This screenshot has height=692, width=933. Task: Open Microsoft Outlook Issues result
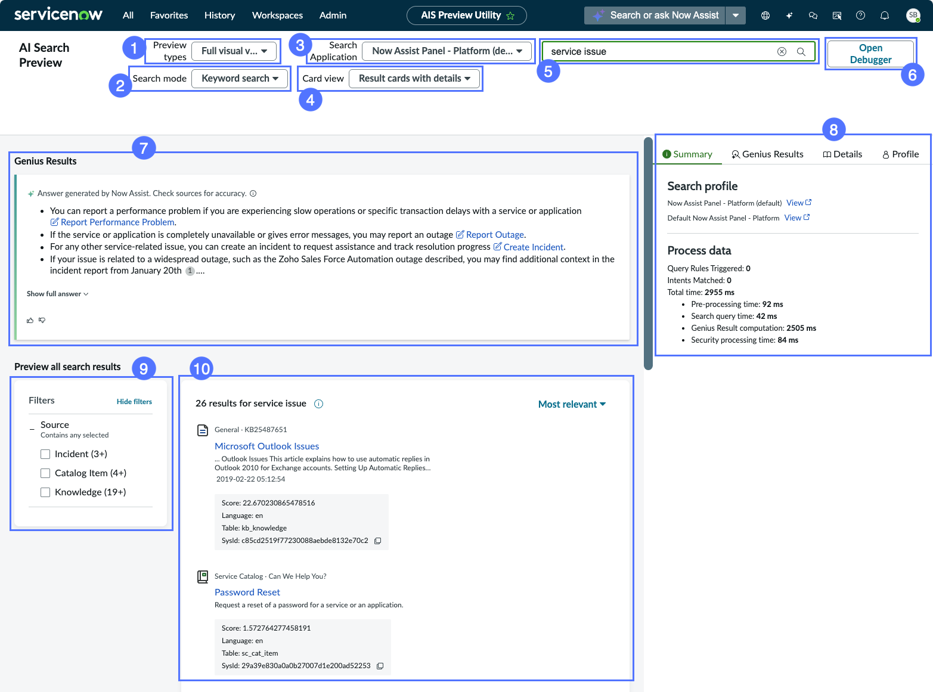pyautogui.click(x=266, y=446)
